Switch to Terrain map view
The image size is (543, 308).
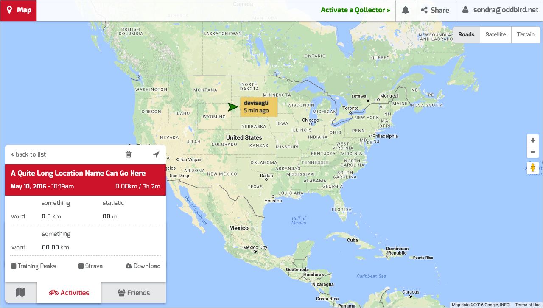click(526, 34)
